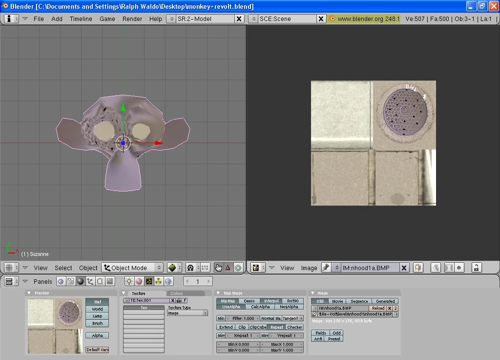The width and height of the screenshot is (500, 360).
Task: Open the World buttons globe icon
Action: (168, 281)
